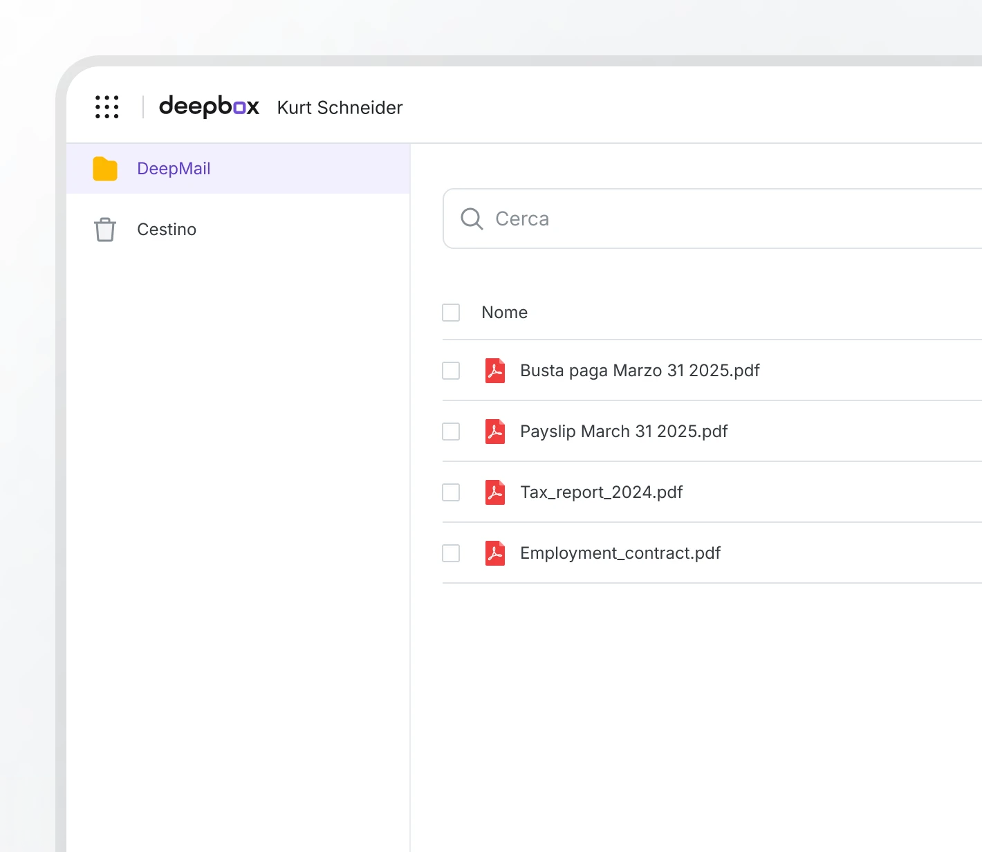Click the Cestino trash can icon
This screenshot has width=982, height=852.
[x=105, y=230]
